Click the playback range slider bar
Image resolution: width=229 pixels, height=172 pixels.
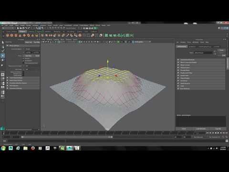click(67, 137)
